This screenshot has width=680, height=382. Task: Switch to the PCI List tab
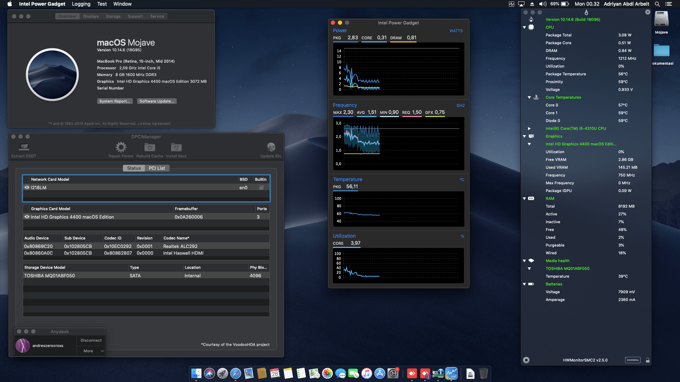[x=157, y=168]
